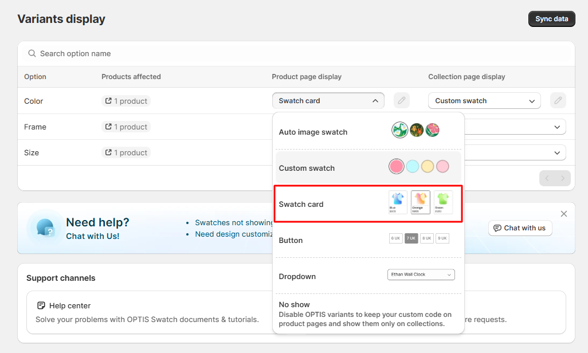Select the No show option
588x353 pixels.
(x=369, y=313)
